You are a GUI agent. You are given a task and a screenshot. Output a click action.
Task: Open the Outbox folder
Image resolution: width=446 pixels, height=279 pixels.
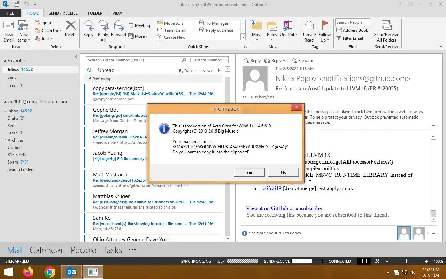(15, 148)
